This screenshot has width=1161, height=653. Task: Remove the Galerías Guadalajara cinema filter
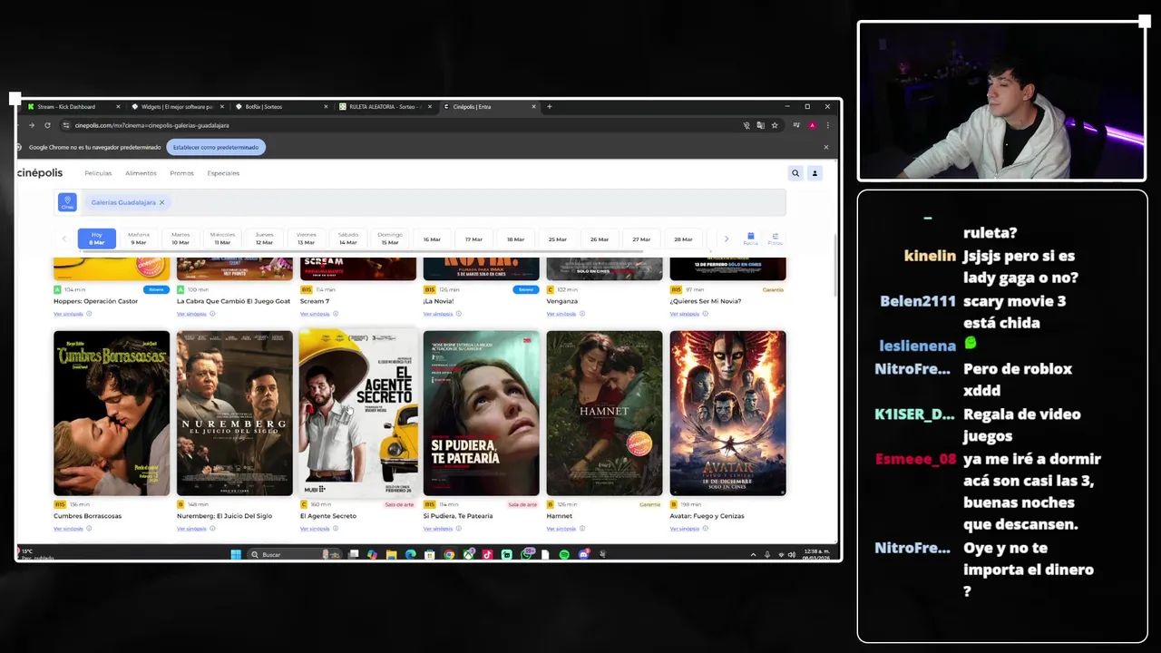tap(161, 202)
